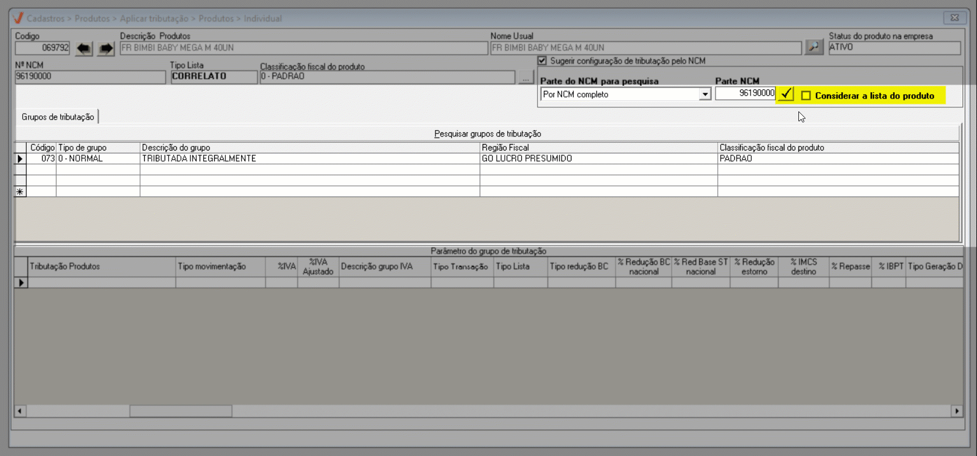Screen dimensions: 977x456
Task: Select the 0 - NORMAL cell
Action: pos(98,159)
